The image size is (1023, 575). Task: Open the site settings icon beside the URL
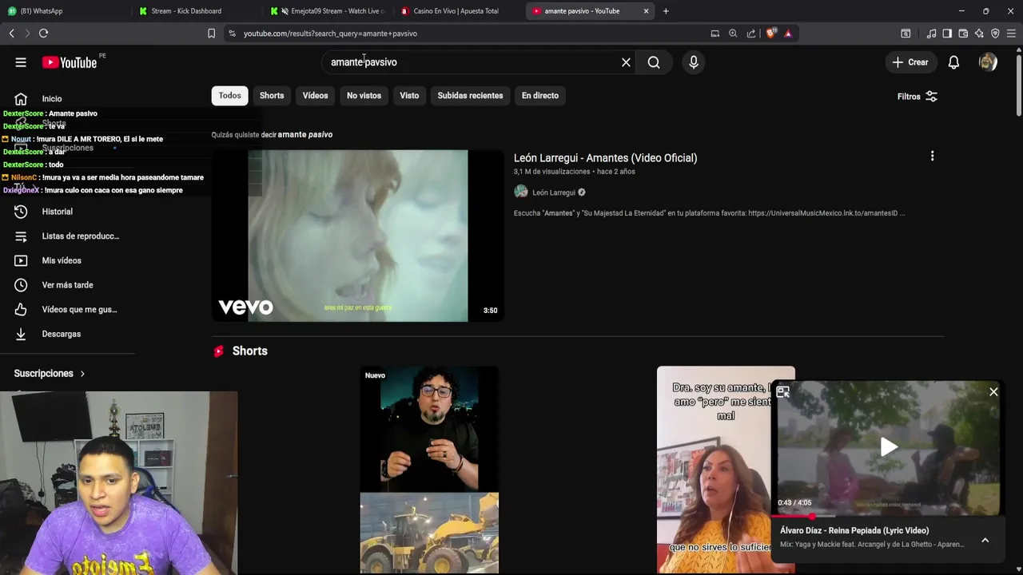(x=232, y=34)
